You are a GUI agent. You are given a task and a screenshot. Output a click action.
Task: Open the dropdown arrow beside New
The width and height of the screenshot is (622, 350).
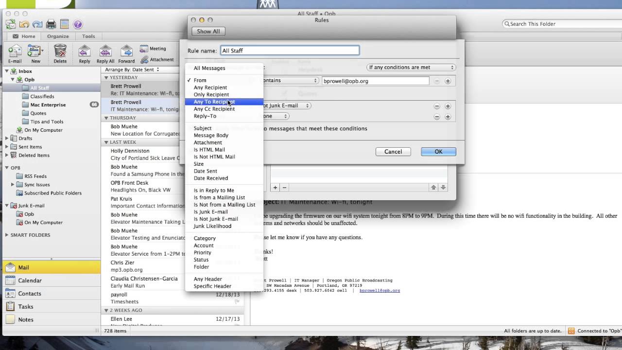tap(43, 51)
